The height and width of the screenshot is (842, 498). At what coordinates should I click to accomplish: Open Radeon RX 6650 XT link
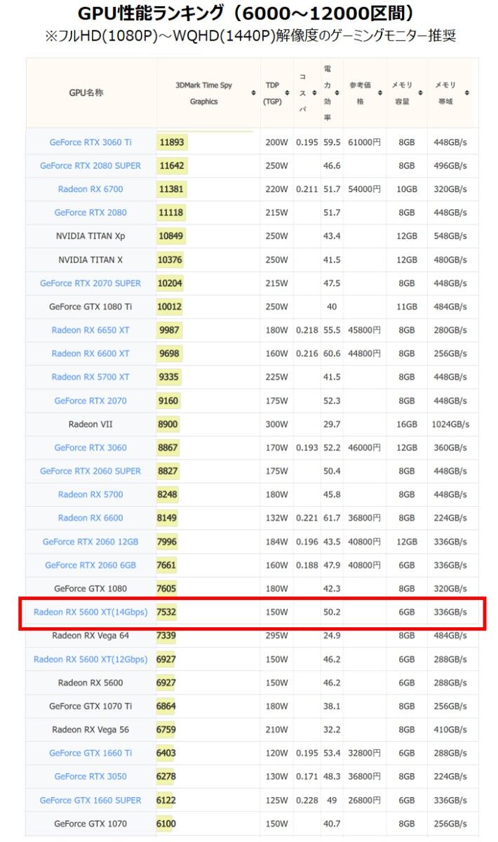[x=90, y=330]
